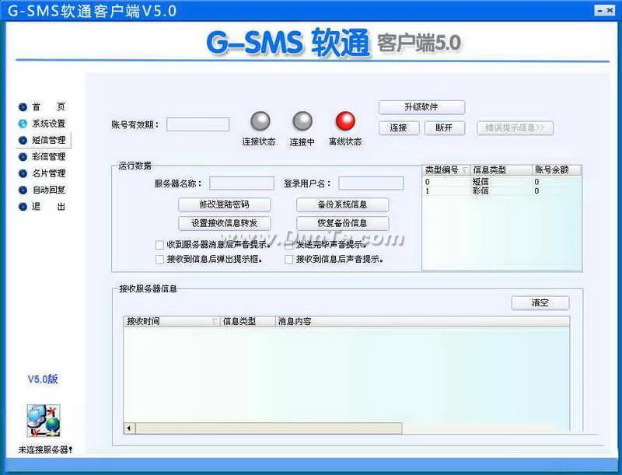622x475 pixels.
Task: Click the highlighted bullet beside 系统设置
Action: pyautogui.click(x=23, y=124)
